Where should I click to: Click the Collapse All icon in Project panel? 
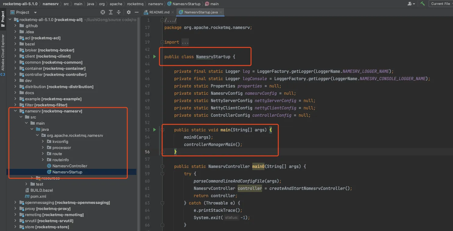(x=119, y=12)
